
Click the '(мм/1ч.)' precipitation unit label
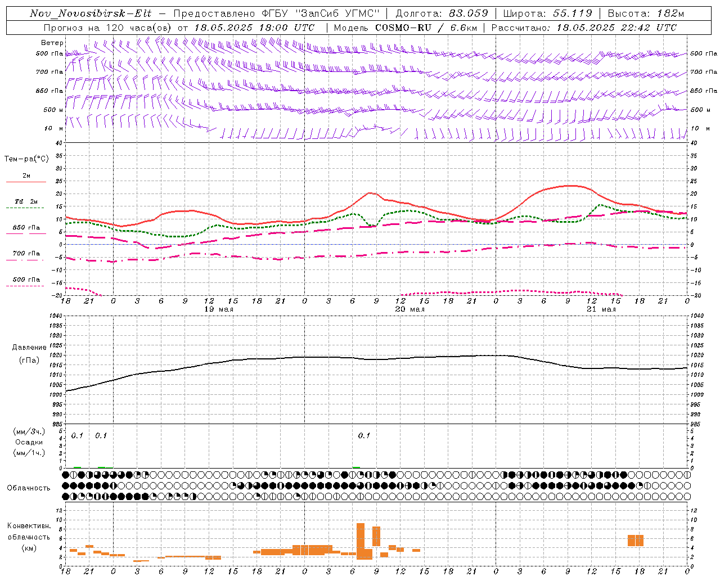(x=29, y=453)
